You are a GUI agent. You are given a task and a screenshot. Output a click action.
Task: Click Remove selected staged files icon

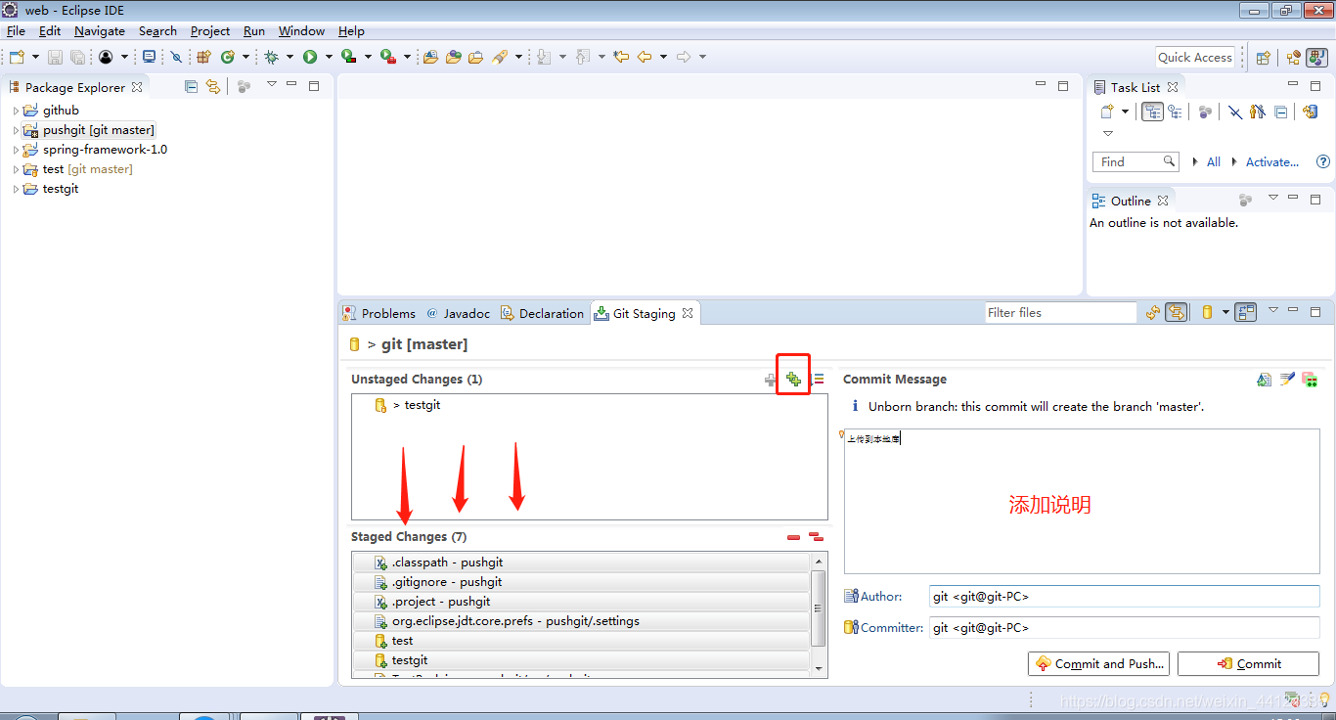[x=793, y=537]
